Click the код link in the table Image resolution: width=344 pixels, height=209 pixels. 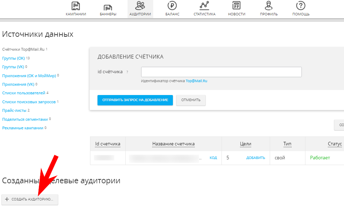[213, 157]
